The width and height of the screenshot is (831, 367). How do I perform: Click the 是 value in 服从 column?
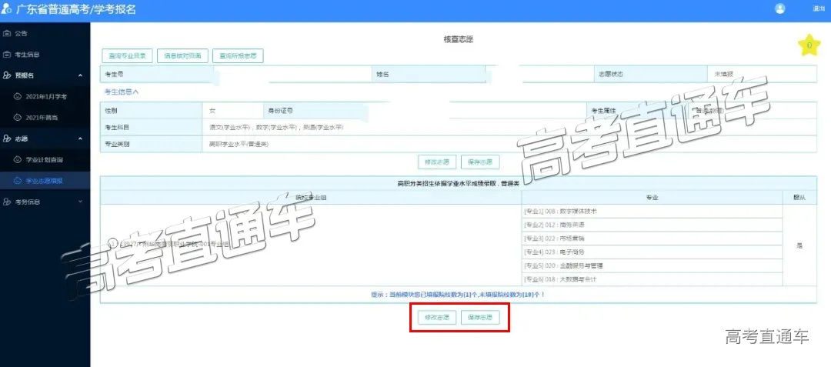(x=799, y=245)
